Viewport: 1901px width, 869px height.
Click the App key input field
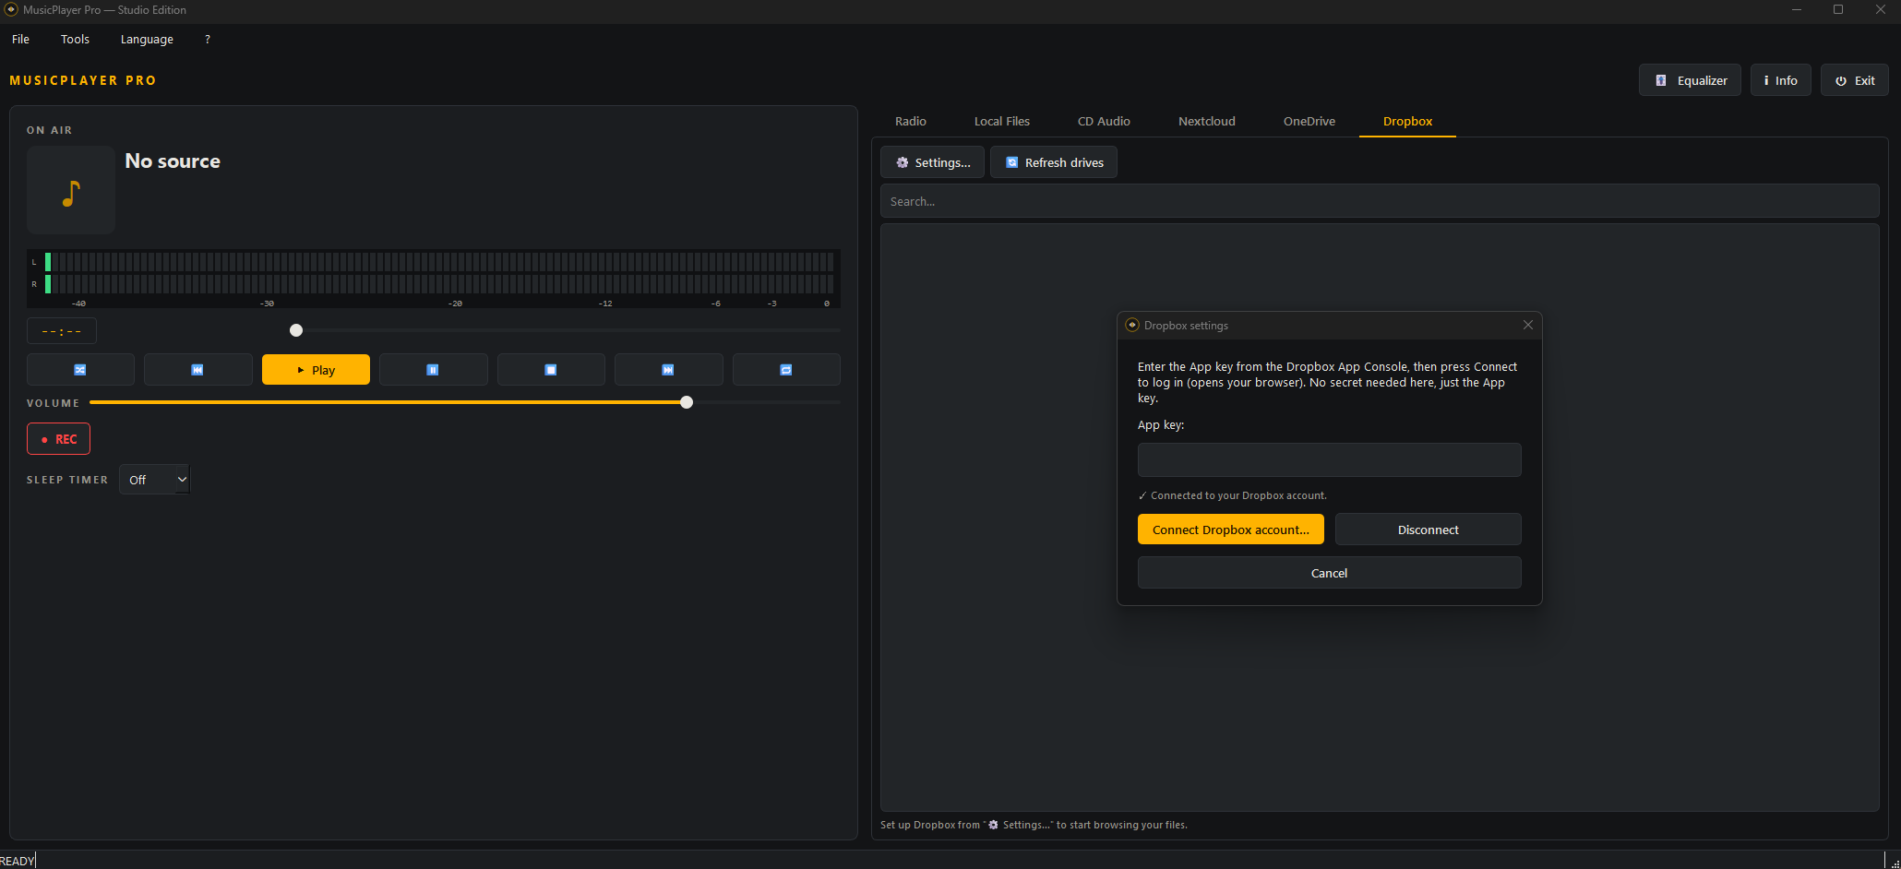tap(1330, 460)
